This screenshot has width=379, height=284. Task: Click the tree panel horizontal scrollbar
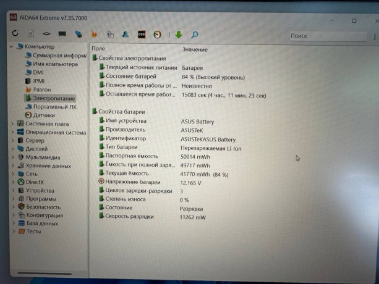(45, 274)
